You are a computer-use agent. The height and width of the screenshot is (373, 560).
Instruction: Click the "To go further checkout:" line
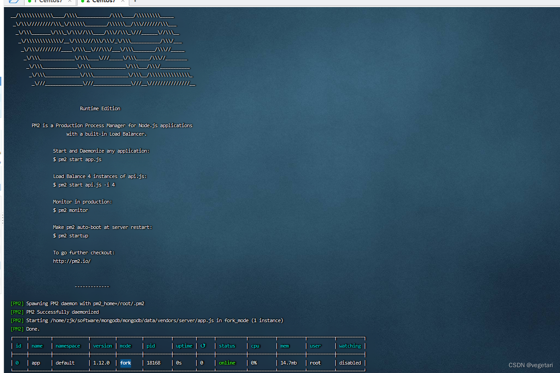(84, 253)
